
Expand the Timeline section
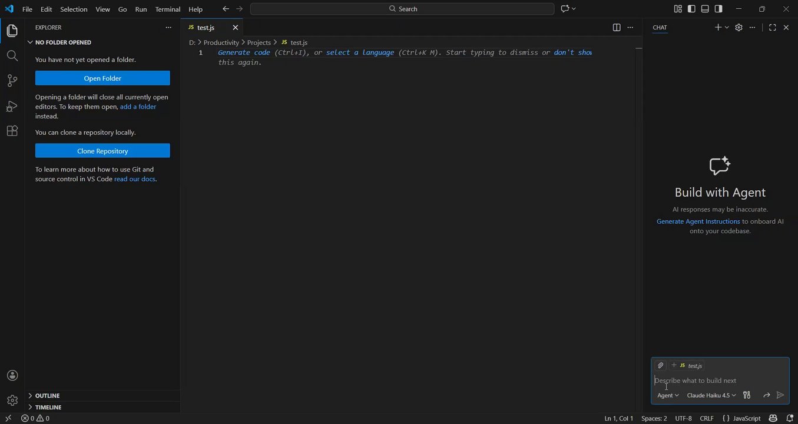[x=48, y=407]
